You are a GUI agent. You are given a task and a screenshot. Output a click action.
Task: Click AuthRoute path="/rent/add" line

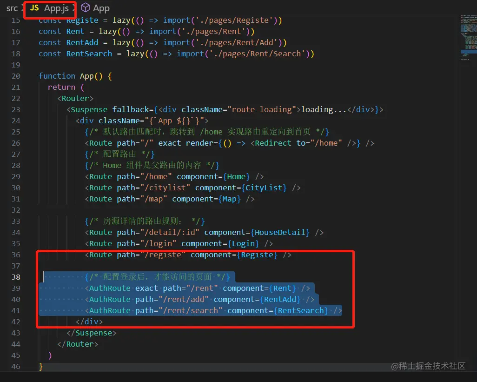199,300
